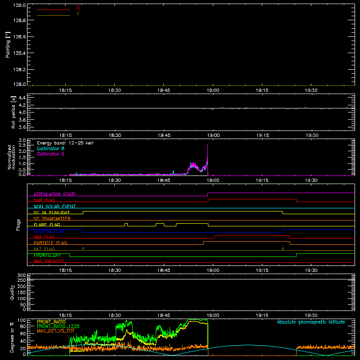Click the 150 tick on Quality axis
This screenshot has width=360, height=360.
tap(21, 292)
